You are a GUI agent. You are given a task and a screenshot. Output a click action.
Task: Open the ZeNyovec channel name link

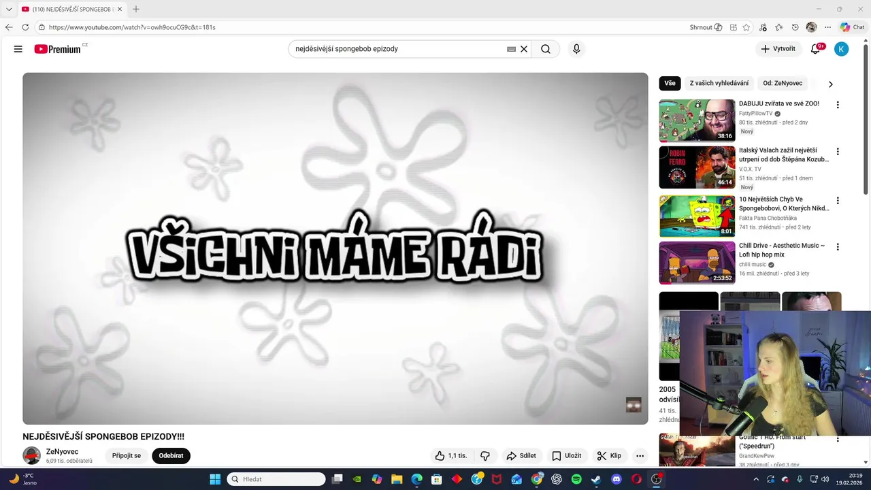click(62, 452)
